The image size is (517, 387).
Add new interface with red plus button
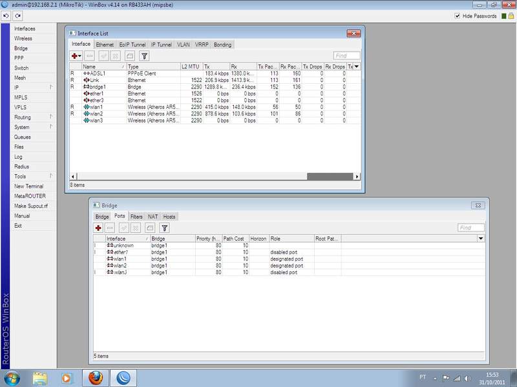click(76, 56)
